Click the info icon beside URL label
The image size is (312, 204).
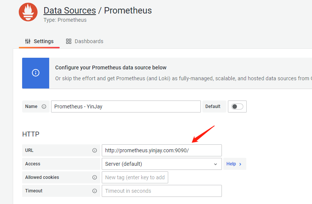95,150
